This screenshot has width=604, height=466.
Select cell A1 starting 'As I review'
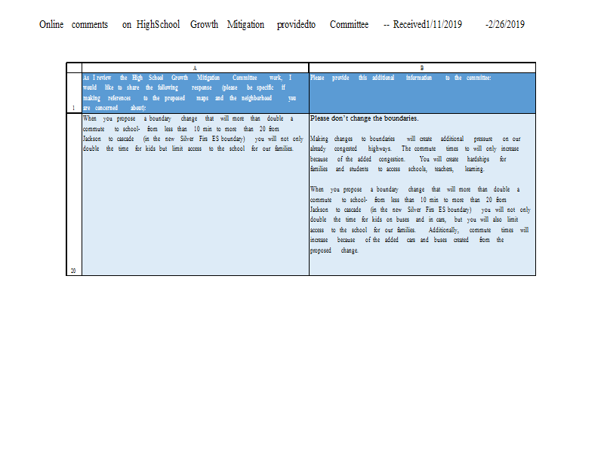196,93
